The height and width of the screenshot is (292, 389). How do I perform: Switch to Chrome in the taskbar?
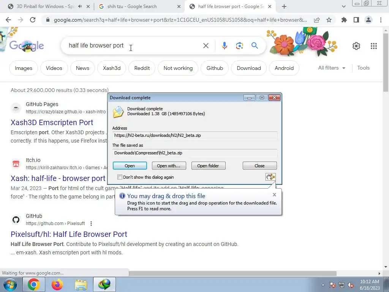point(34,284)
